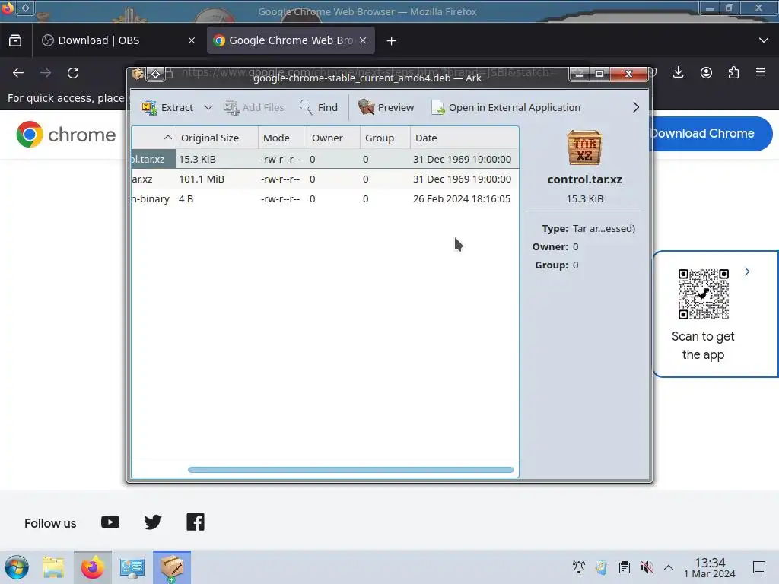779x584 pixels.
Task: Sort by the Date column header
Action: (x=464, y=138)
